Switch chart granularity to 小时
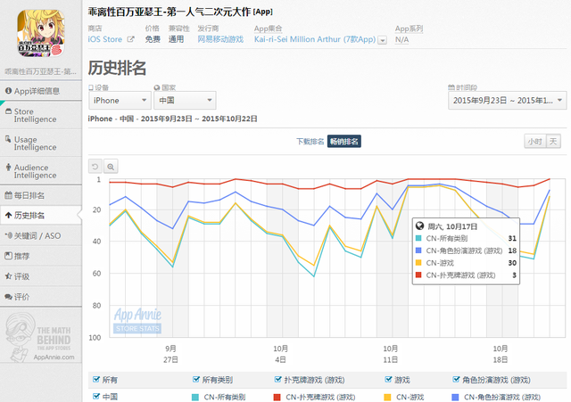Image resolution: width=571 pixels, height=402 pixels. [x=535, y=142]
